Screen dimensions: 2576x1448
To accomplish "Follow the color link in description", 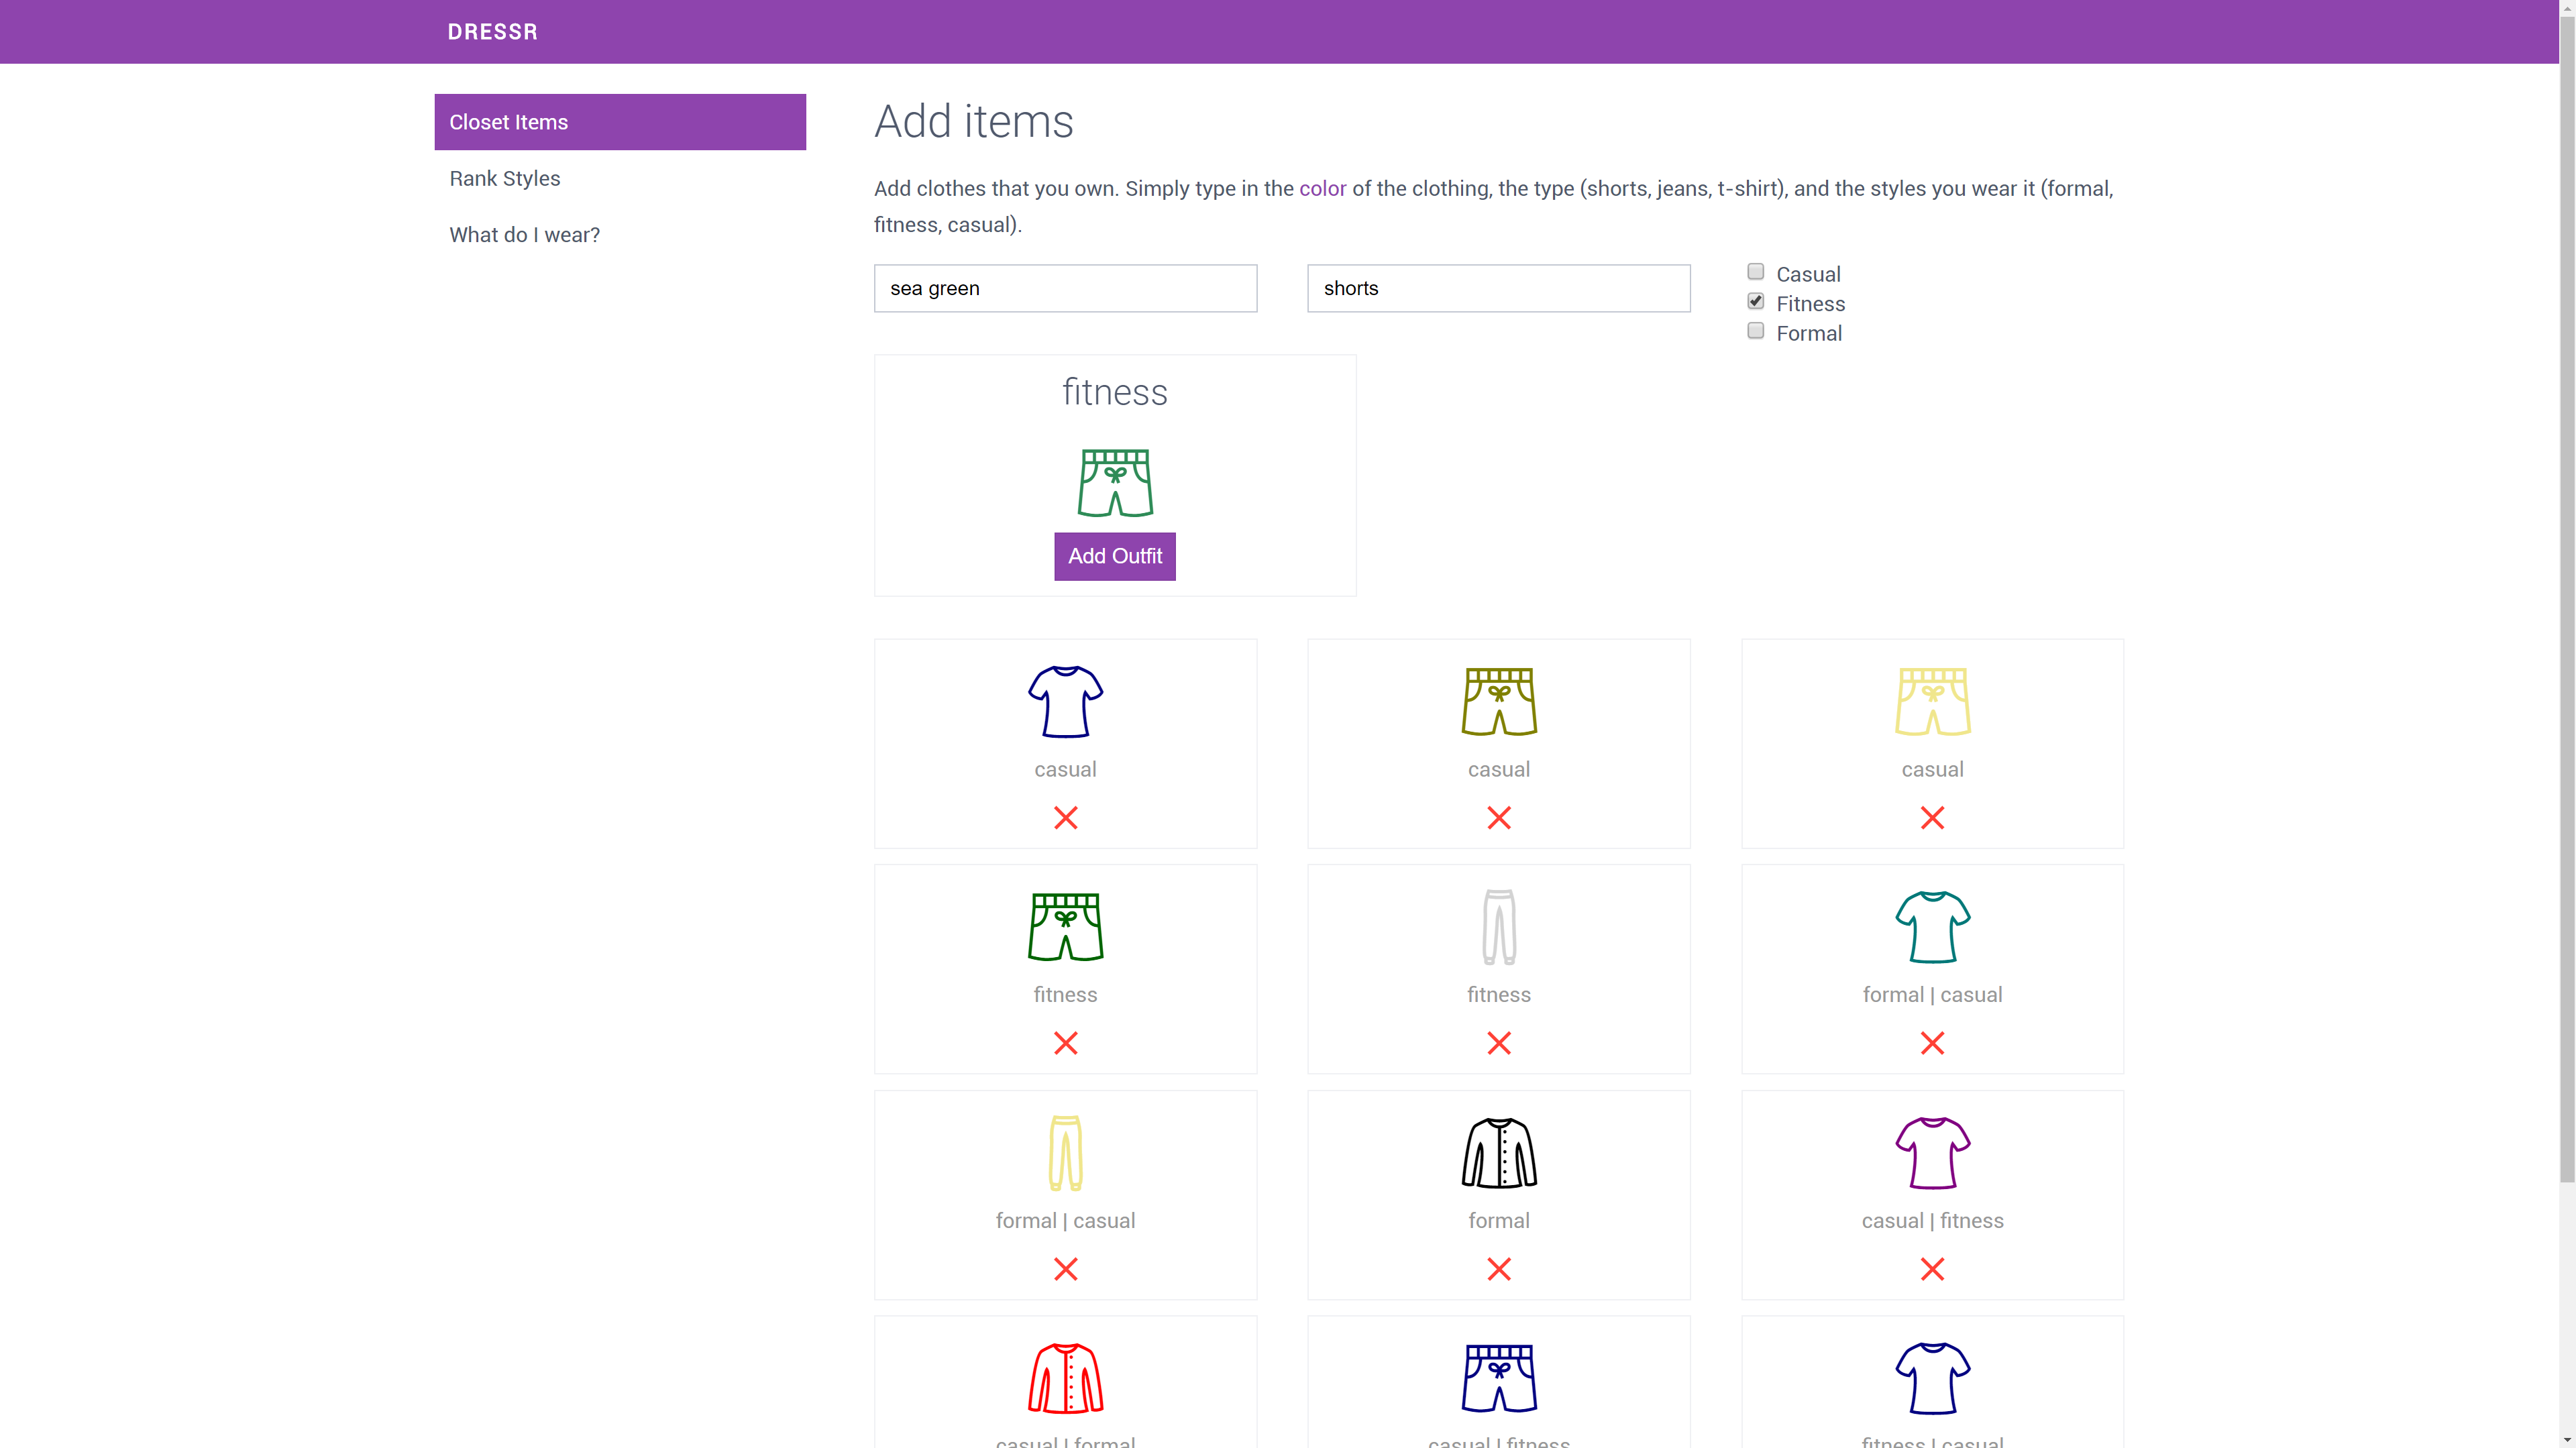I will click(1322, 189).
